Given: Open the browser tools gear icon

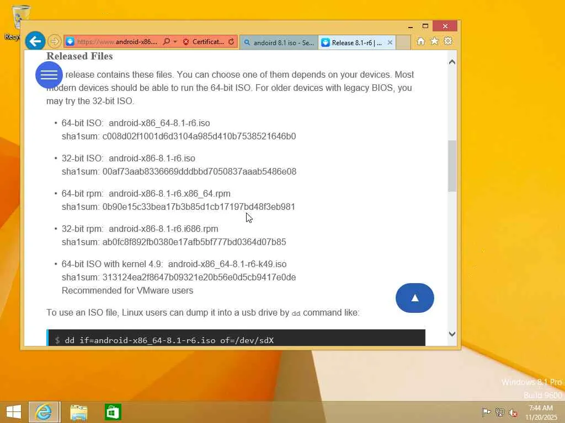Looking at the screenshot, I should pos(448,41).
